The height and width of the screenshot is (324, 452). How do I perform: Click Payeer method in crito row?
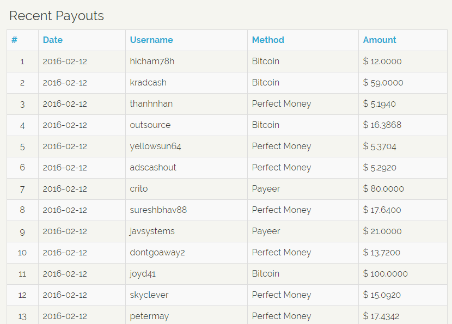pyautogui.click(x=266, y=189)
